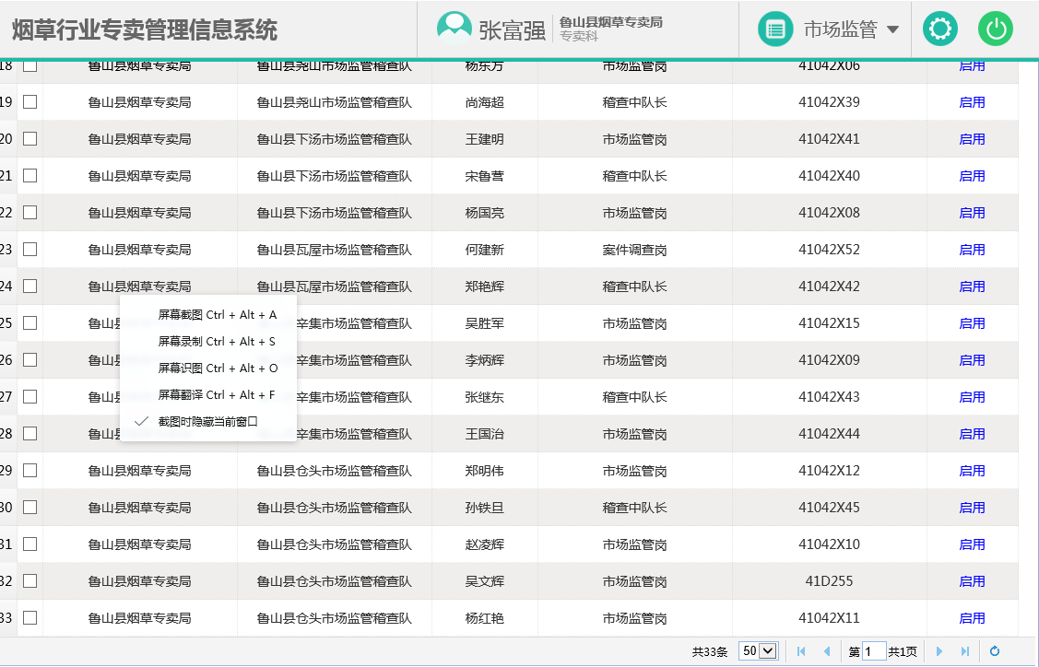Click name cell 张继东
Screen dimensions: 1039x667
point(484,397)
